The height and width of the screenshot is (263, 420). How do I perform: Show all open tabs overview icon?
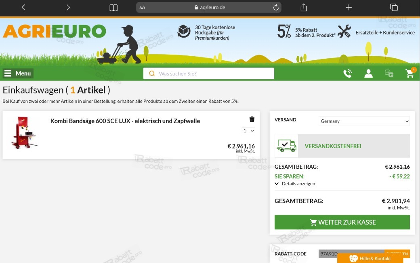click(x=394, y=7)
